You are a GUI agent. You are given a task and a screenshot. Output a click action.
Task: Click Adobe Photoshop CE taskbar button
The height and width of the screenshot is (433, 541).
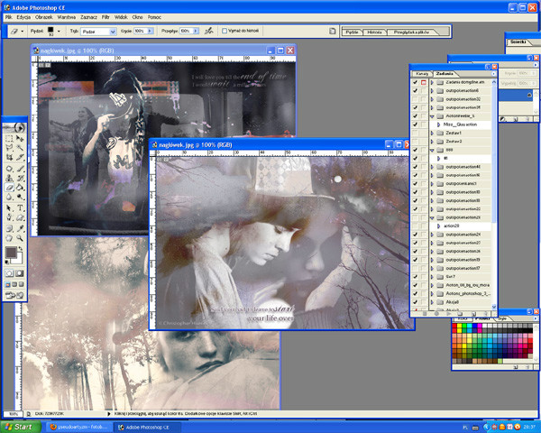[149, 427]
